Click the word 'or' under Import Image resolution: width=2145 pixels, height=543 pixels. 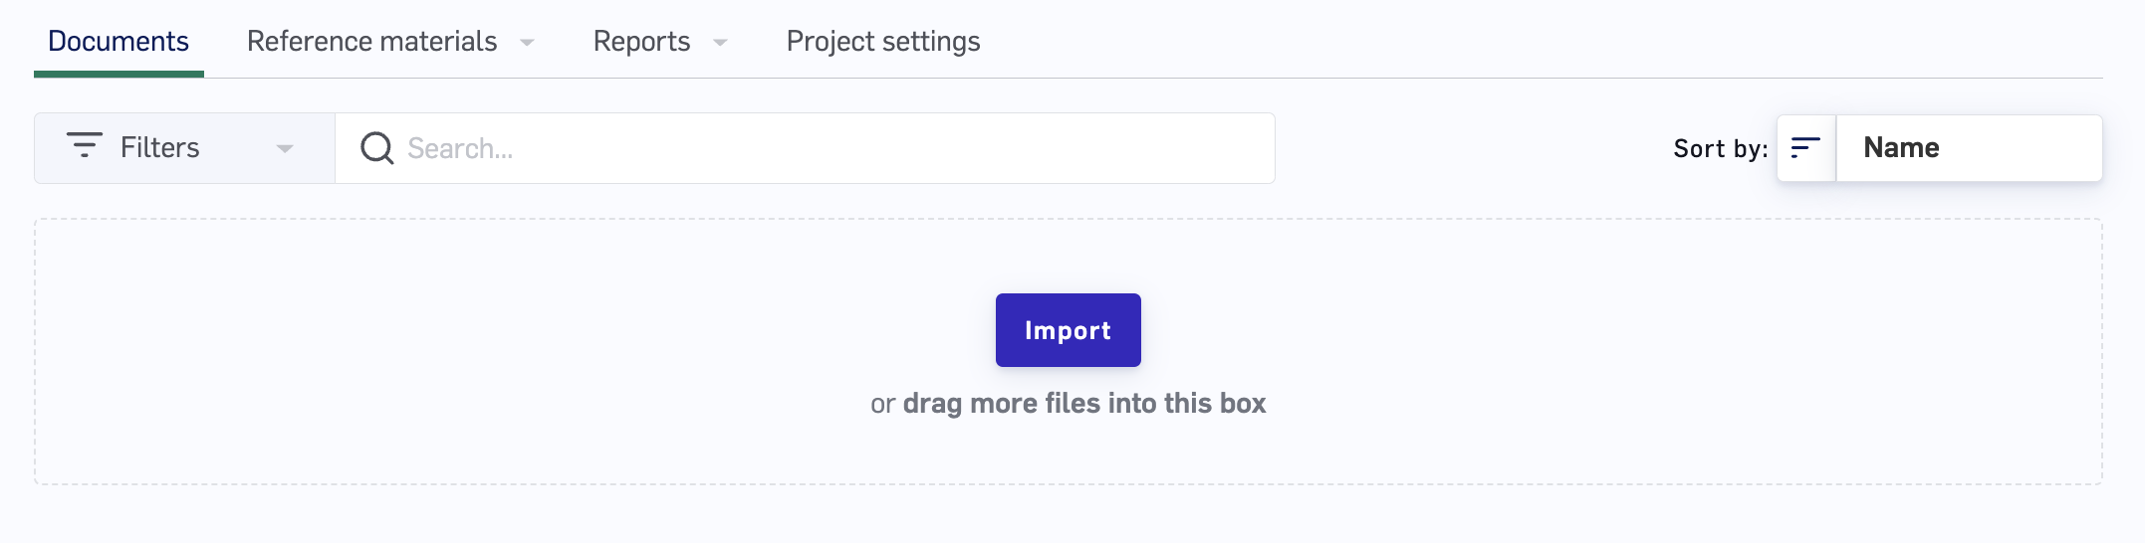pyautogui.click(x=882, y=405)
